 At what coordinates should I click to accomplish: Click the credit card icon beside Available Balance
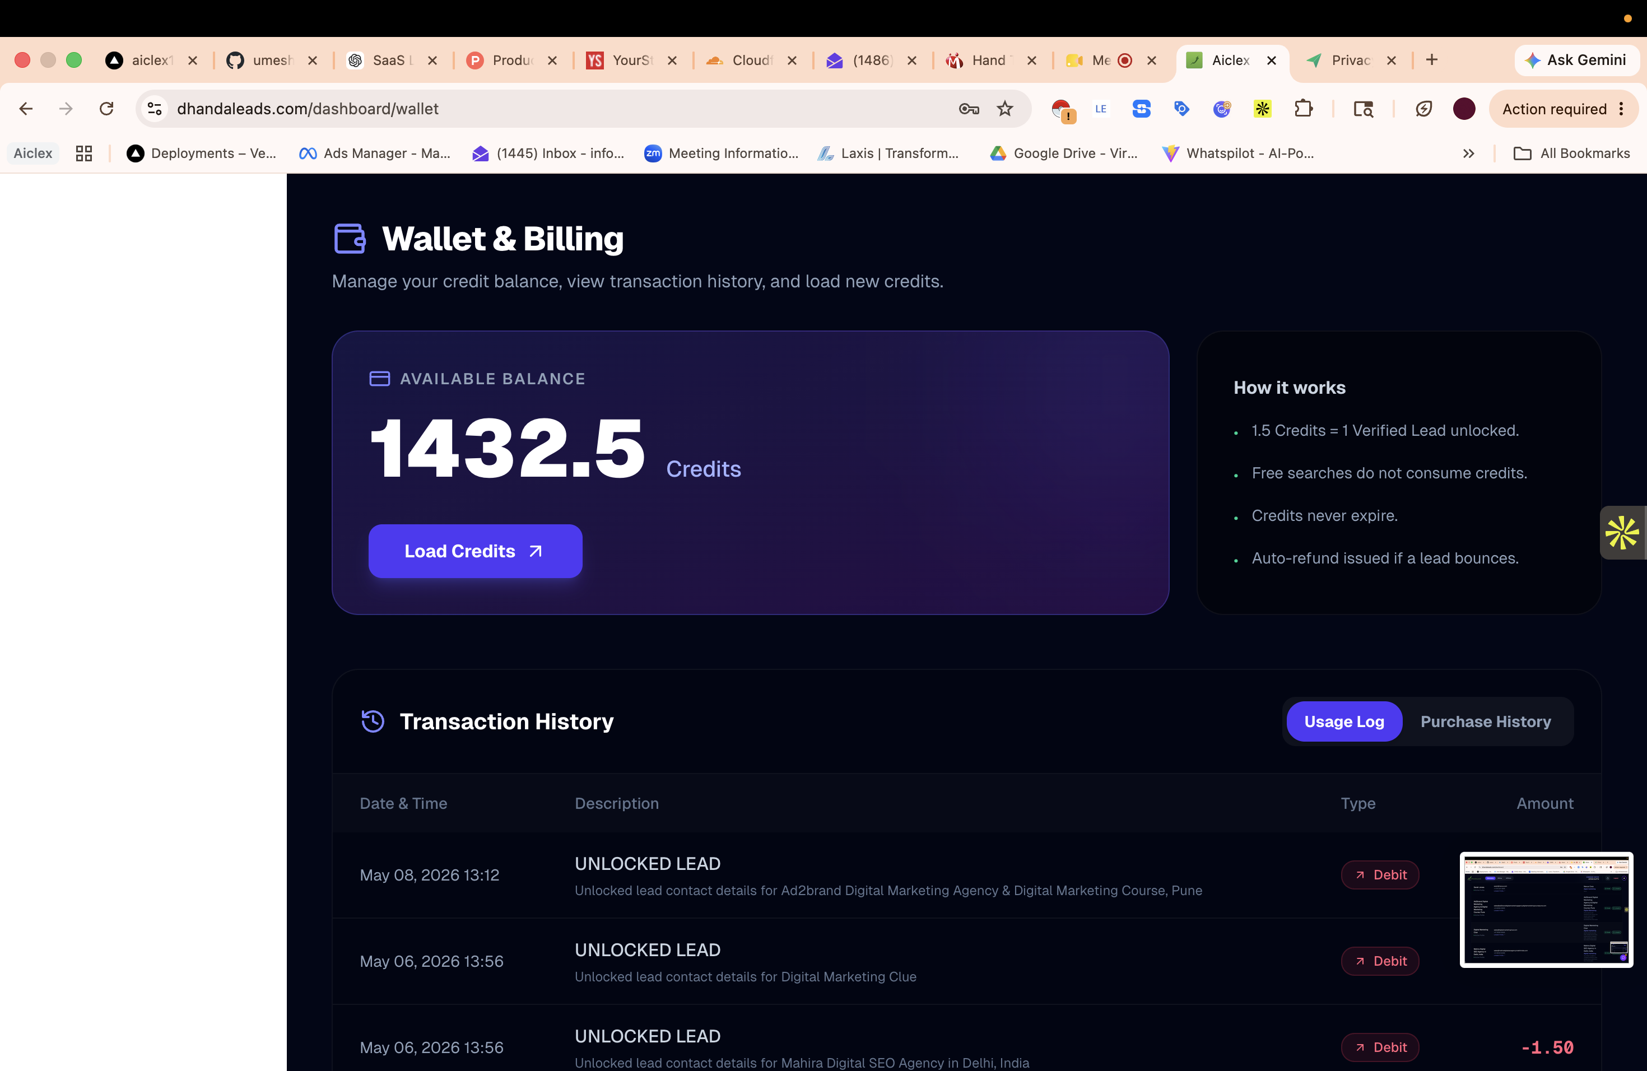tap(379, 379)
